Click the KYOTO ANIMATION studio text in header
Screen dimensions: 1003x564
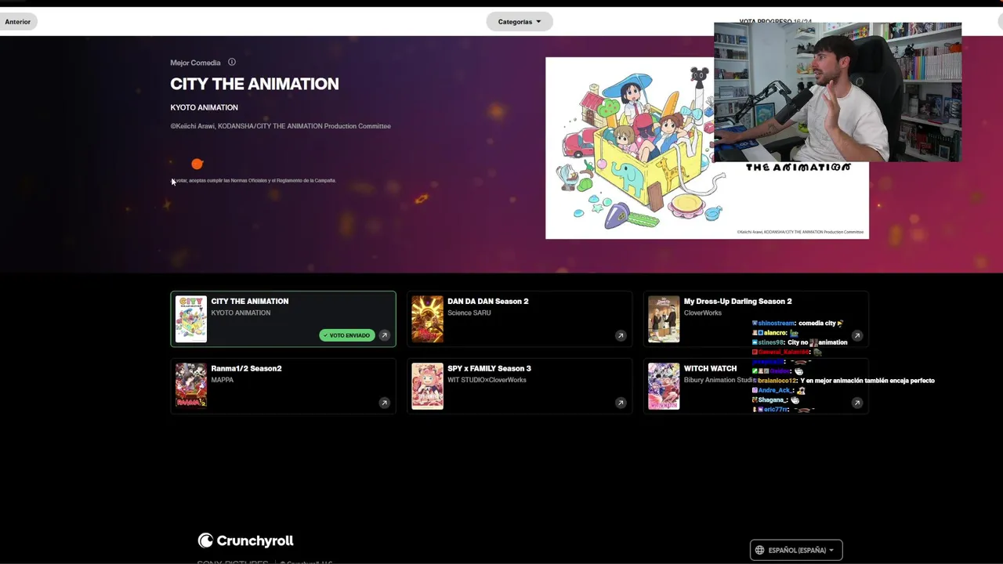[x=204, y=107]
